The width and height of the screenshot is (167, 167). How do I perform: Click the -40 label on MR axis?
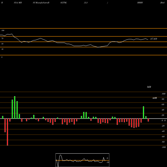(163, 131)
